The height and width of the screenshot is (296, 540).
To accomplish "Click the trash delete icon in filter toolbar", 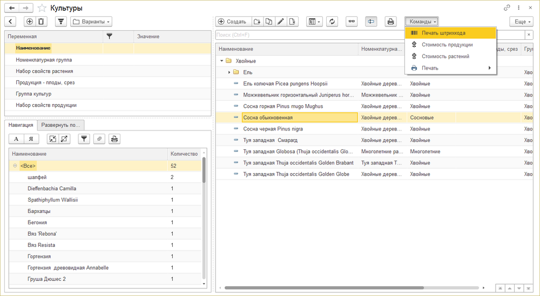I will [42, 22].
